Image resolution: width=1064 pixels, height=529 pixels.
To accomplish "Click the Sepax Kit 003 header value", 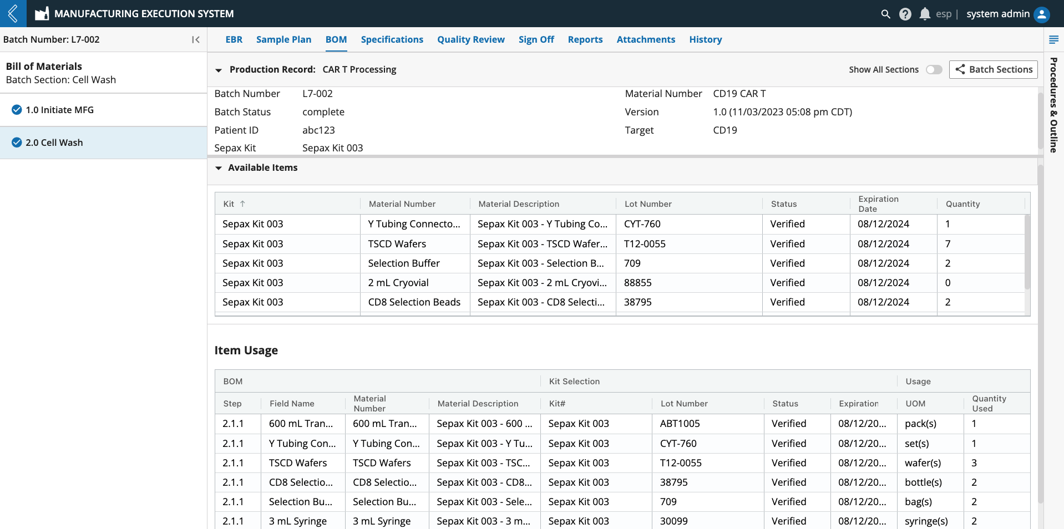I will tap(332, 148).
